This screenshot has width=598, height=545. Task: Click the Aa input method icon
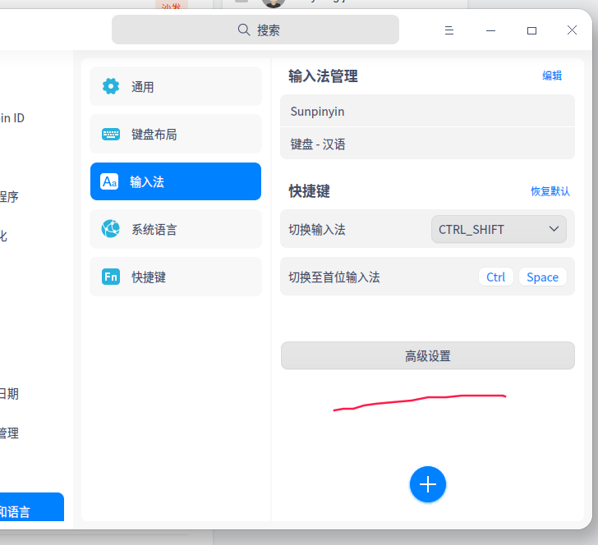109,181
